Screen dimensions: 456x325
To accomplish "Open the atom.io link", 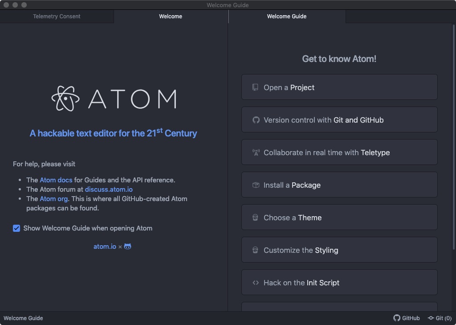I will (x=105, y=247).
